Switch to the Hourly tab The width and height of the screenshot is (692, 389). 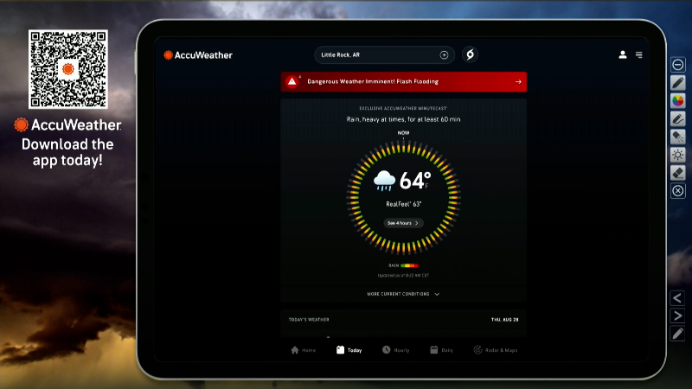pos(396,350)
